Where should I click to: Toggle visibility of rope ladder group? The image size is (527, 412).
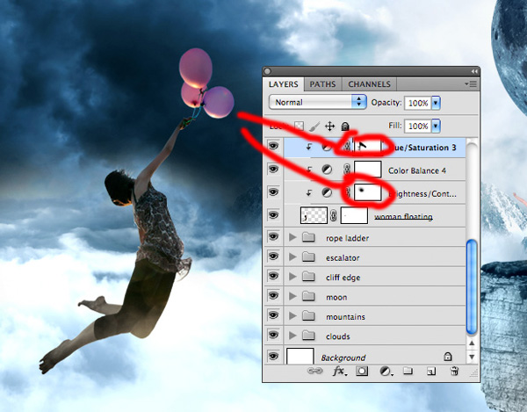click(x=273, y=236)
